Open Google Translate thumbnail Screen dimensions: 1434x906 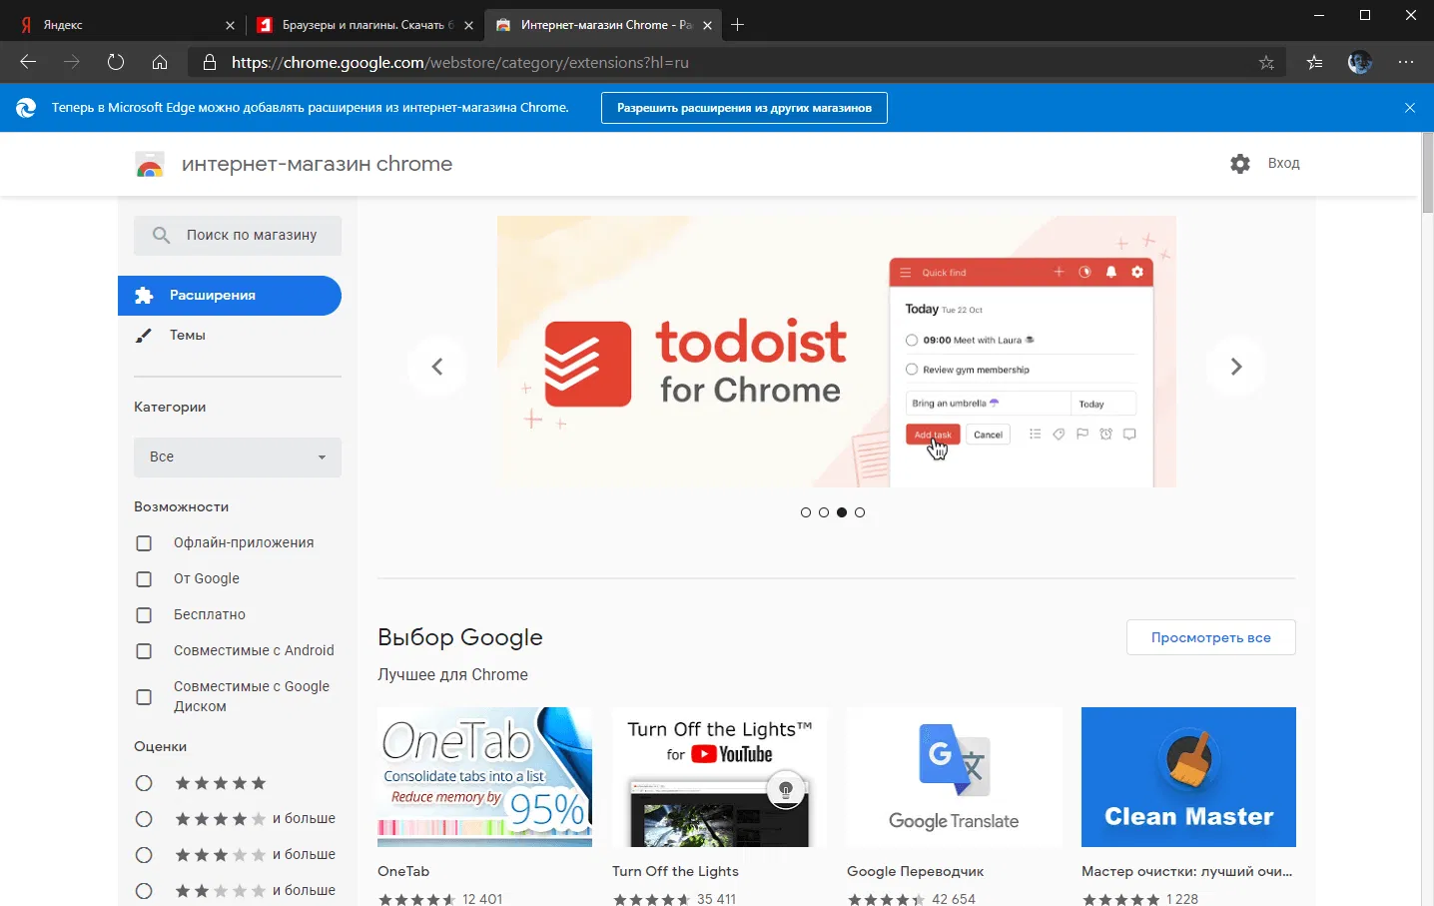(955, 777)
